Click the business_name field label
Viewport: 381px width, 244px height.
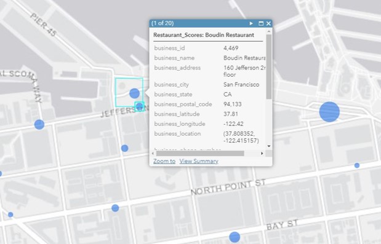tap(174, 58)
